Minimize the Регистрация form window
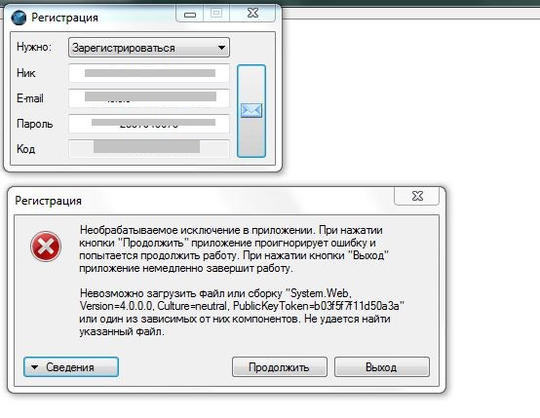The image size is (540, 418). [190, 14]
